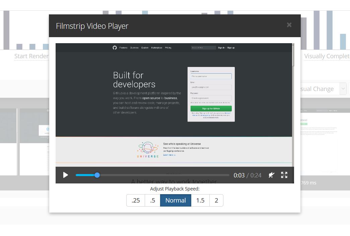This screenshot has width=350, height=236.
Task: Focus the Email input field
Action: [x=211, y=87]
